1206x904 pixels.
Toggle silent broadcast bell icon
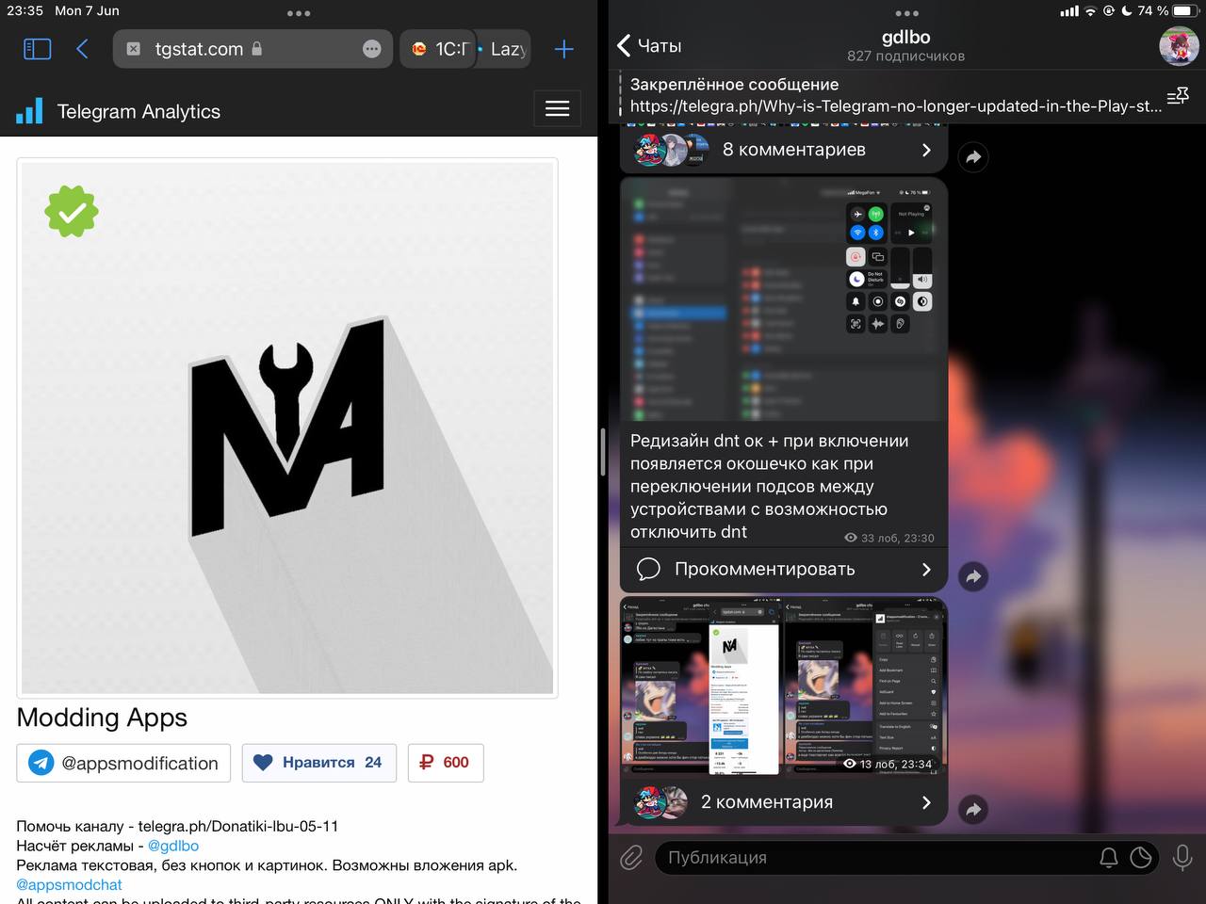[1109, 858]
